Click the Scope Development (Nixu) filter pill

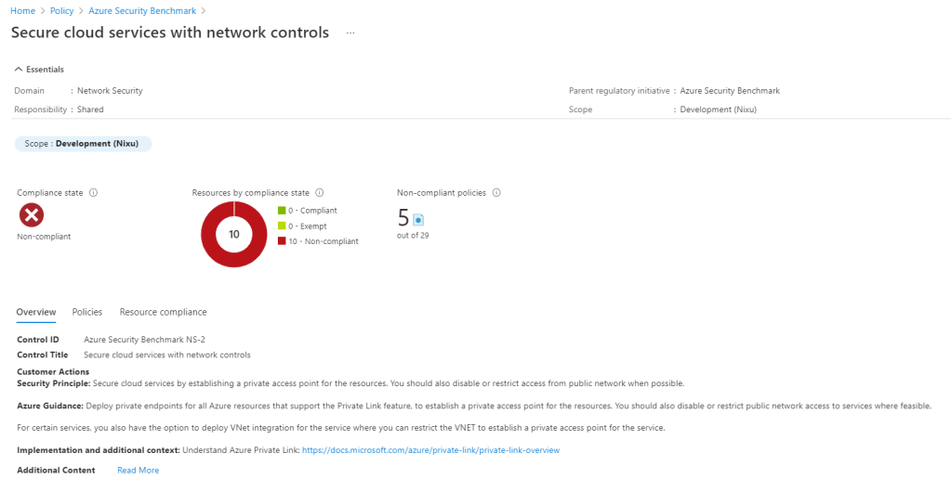coord(83,144)
